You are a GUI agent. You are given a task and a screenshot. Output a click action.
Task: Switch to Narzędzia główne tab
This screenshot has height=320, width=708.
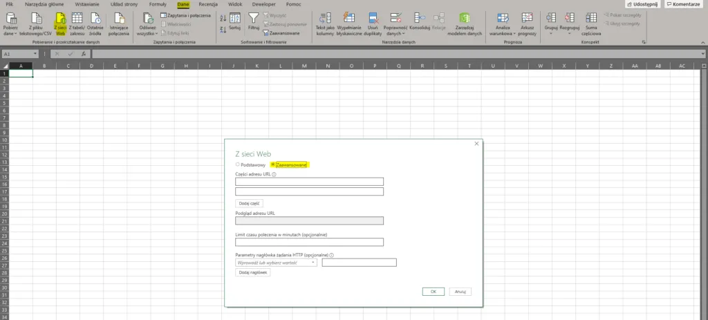click(44, 4)
